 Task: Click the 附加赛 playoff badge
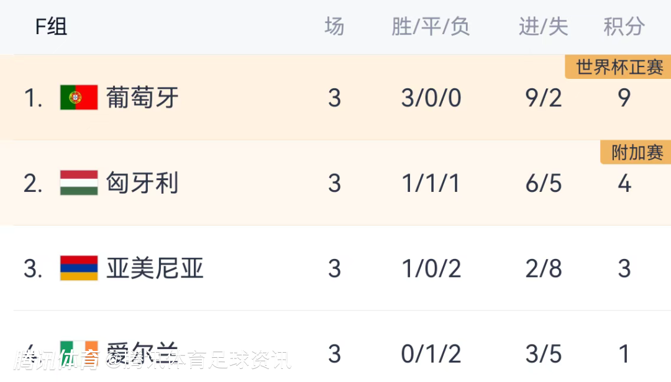tap(637, 153)
